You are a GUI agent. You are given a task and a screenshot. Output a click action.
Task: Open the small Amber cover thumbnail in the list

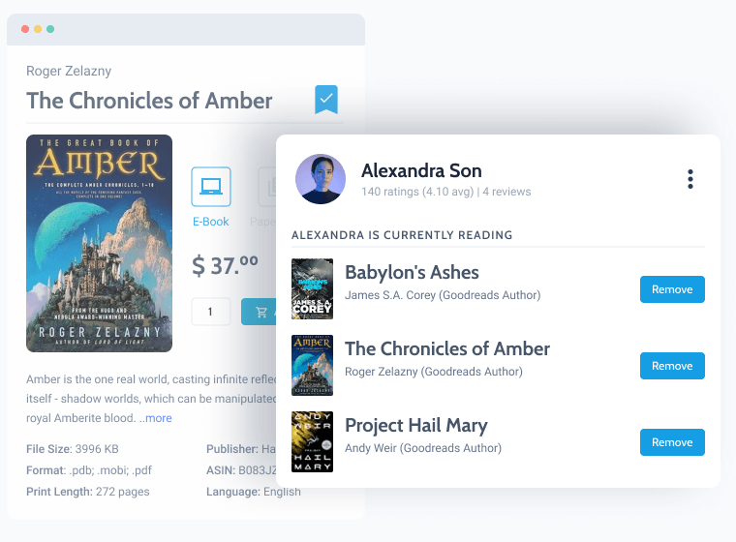pyautogui.click(x=312, y=366)
